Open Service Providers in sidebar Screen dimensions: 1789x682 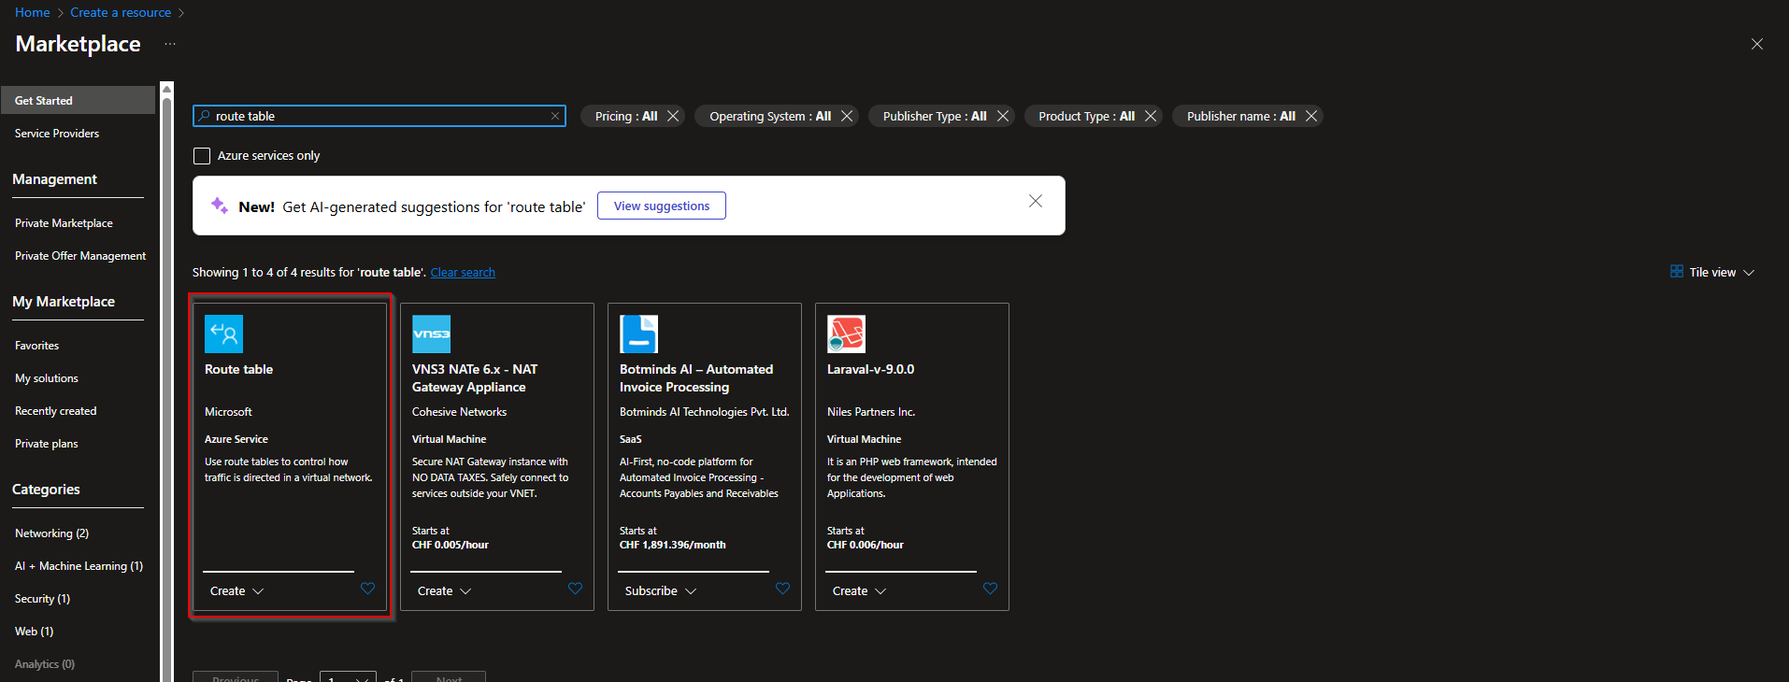pyautogui.click(x=57, y=134)
